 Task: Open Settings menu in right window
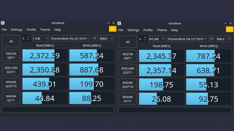[x=133, y=30]
